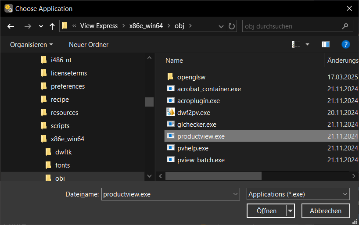
Task: Click the acroplugin.exe filename
Action: coord(198,101)
